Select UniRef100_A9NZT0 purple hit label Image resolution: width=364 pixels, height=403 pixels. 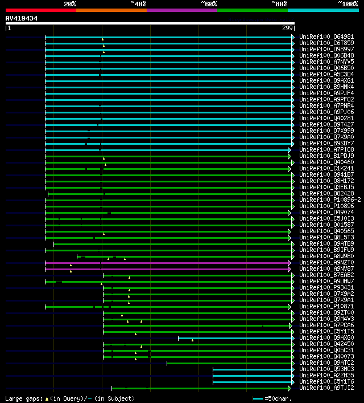(326, 263)
